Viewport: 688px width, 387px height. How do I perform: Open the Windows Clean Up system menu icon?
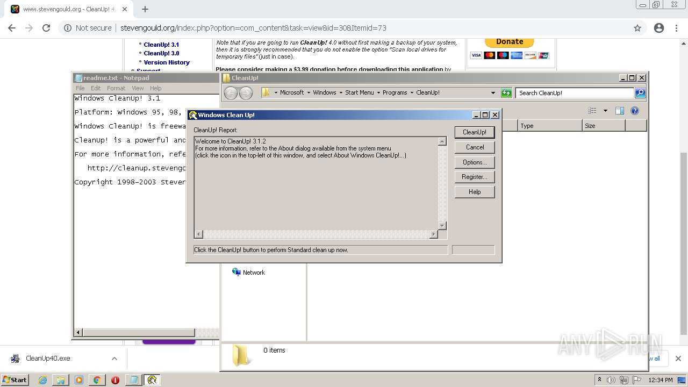(192, 115)
